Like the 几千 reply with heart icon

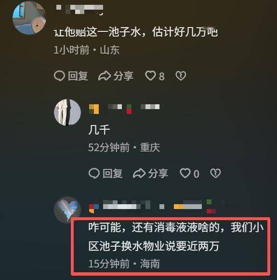pyautogui.click(x=185, y=173)
